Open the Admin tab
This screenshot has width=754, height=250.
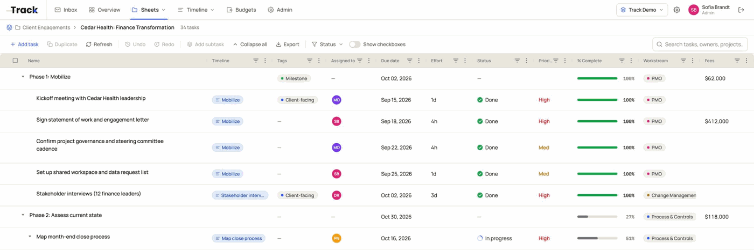pos(280,10)
